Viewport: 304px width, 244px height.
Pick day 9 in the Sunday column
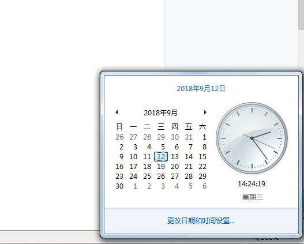(121, 156)
